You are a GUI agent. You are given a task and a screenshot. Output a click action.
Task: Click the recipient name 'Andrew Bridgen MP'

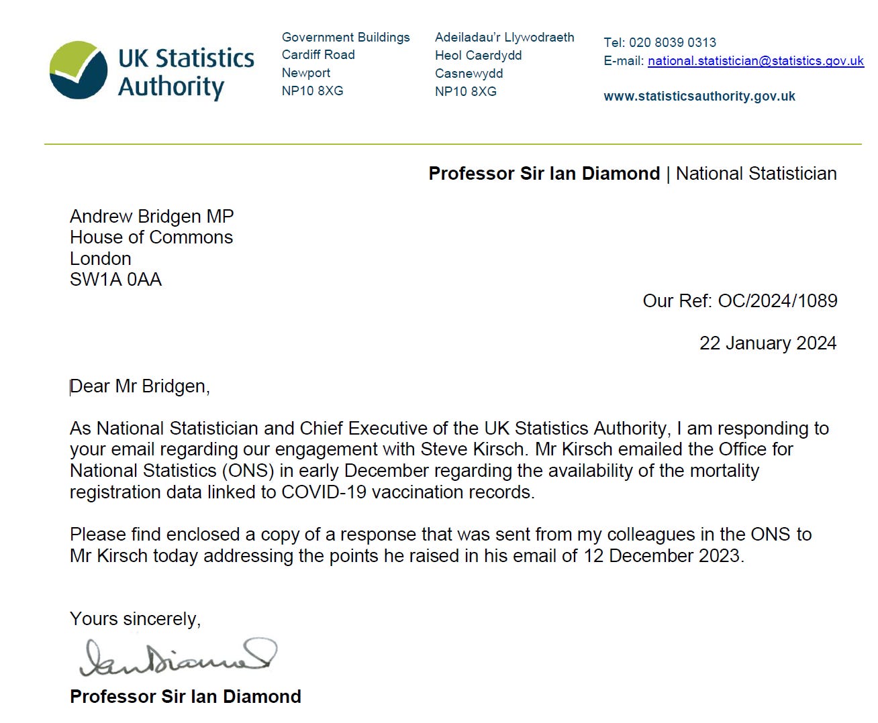152,217
